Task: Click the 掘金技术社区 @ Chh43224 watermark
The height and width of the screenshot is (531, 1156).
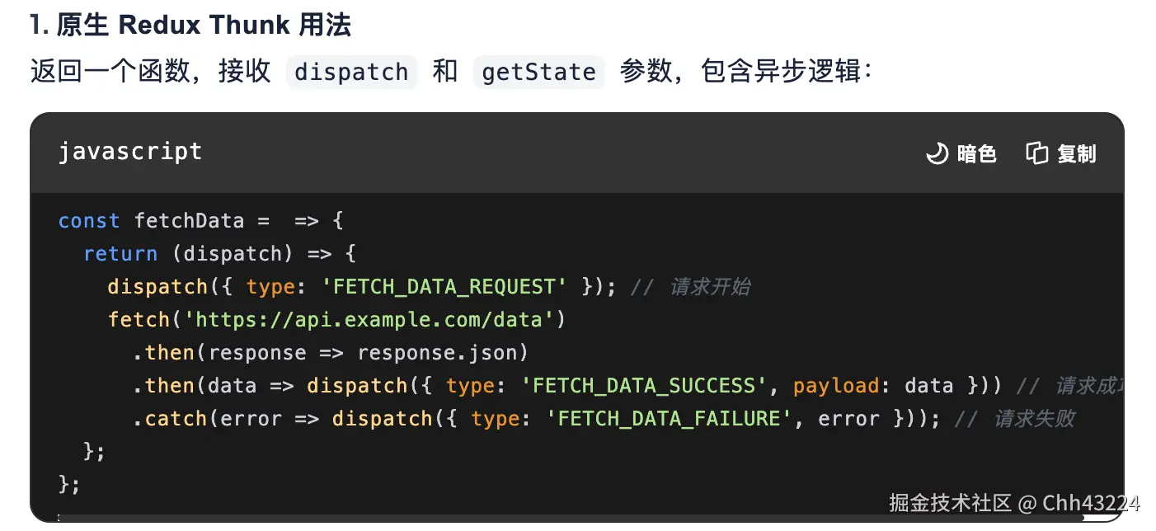Action: click(1014, 503)
